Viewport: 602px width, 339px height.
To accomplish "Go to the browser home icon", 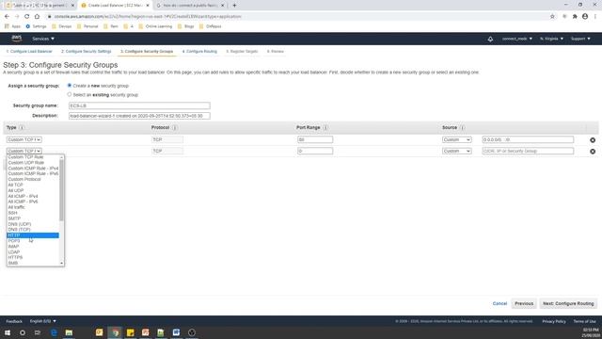I will pos(37,17).
